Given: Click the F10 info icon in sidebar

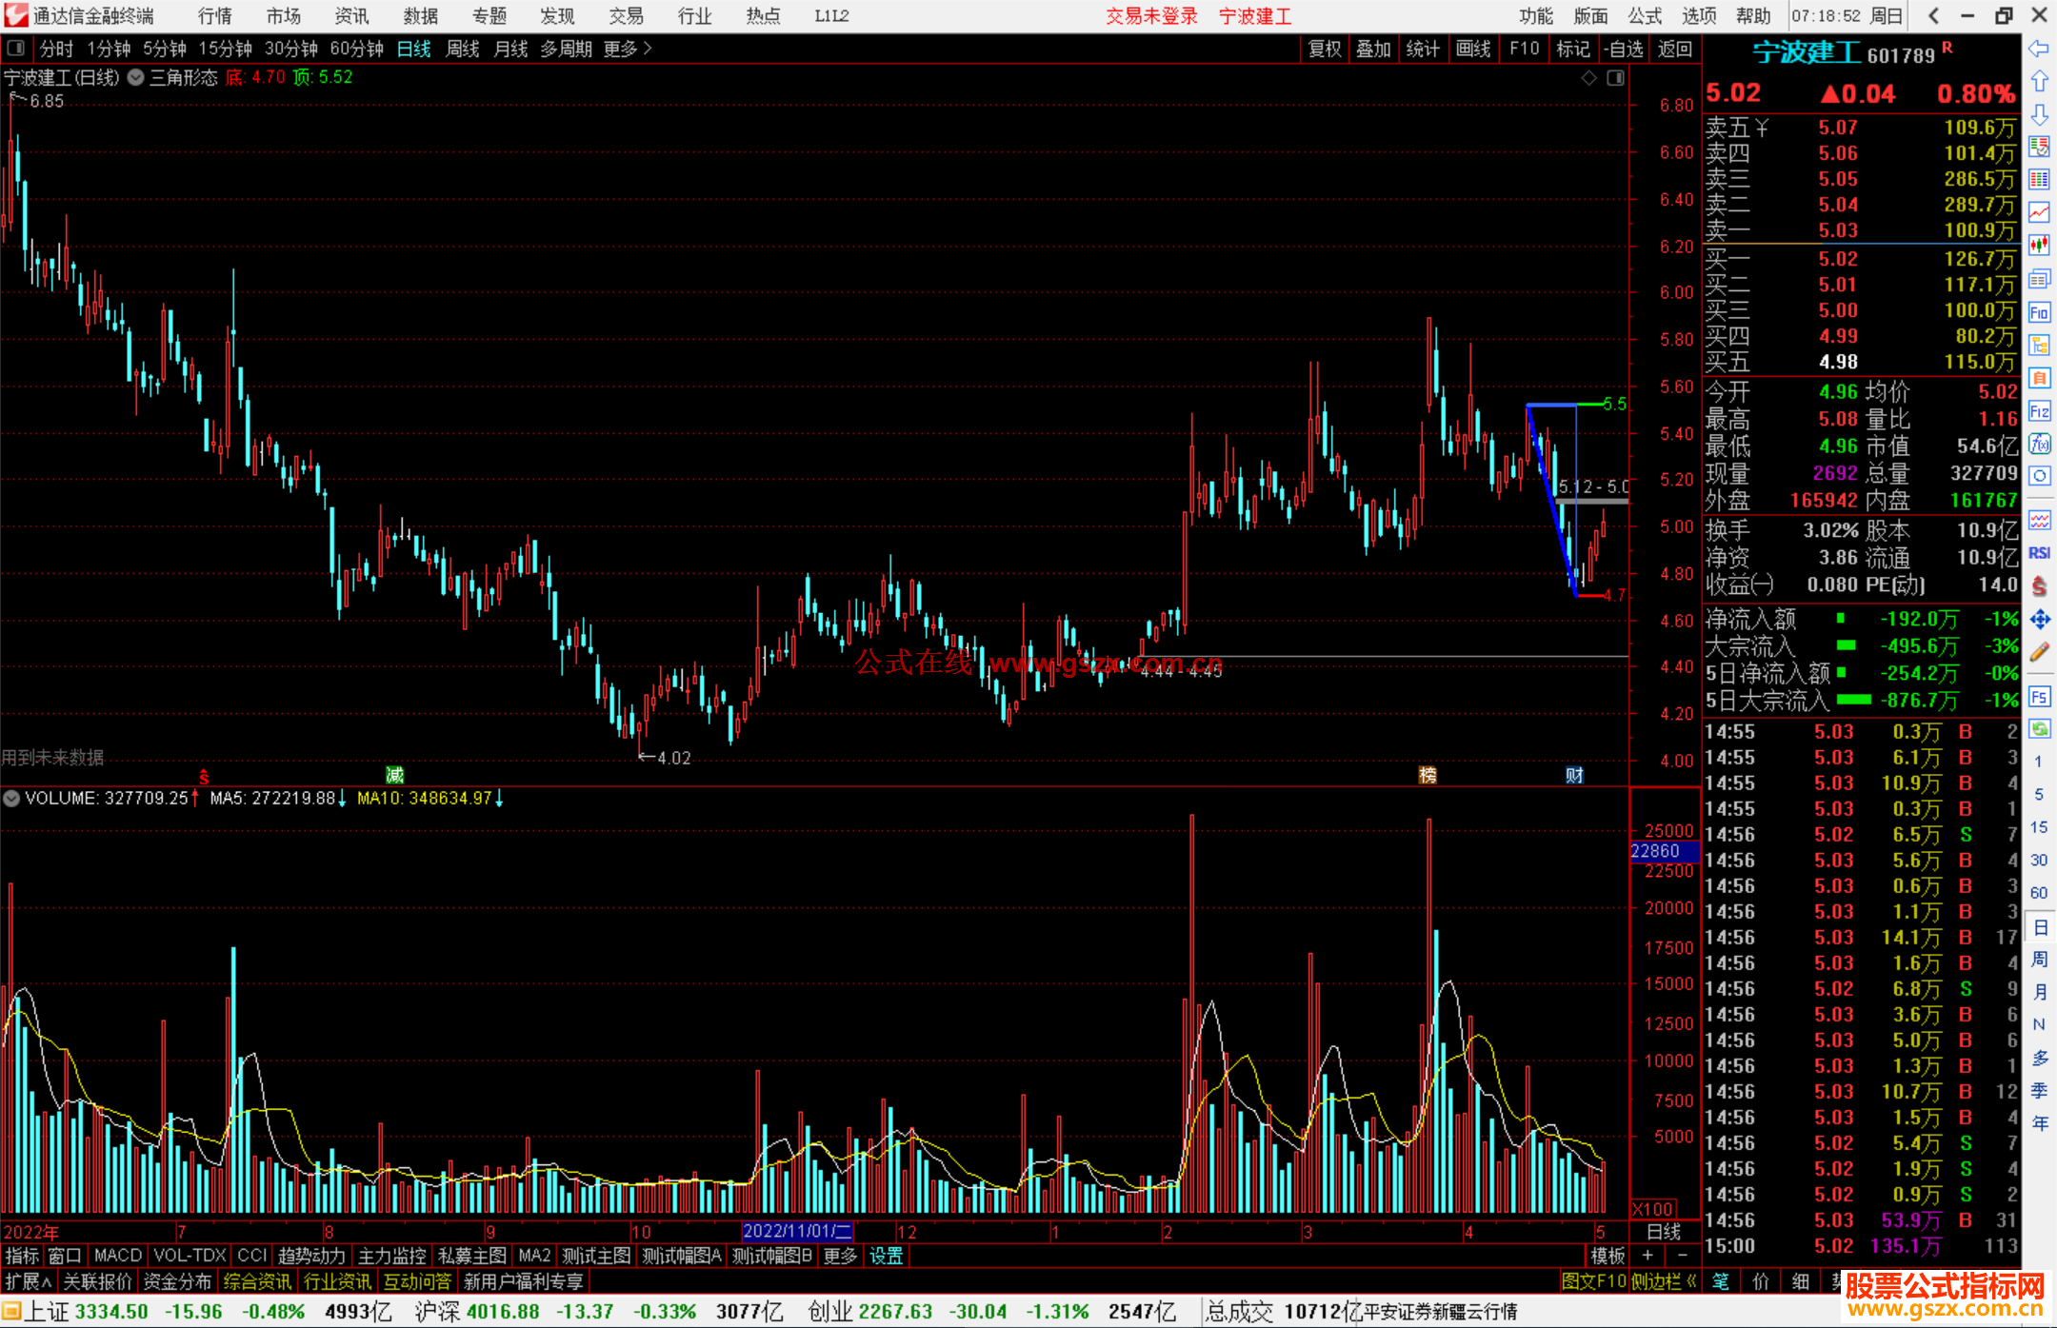Looking at the screenshot, I should pyautogui.click(x=2039, y=312).
